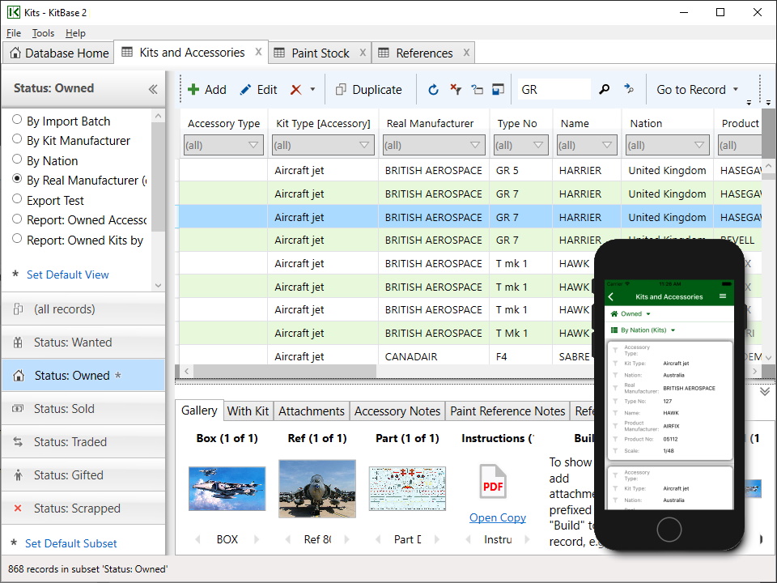This screenshot has height=583, width=777.
Task: Click the Harrier box art thumbnail
Action: click(227, 489)
